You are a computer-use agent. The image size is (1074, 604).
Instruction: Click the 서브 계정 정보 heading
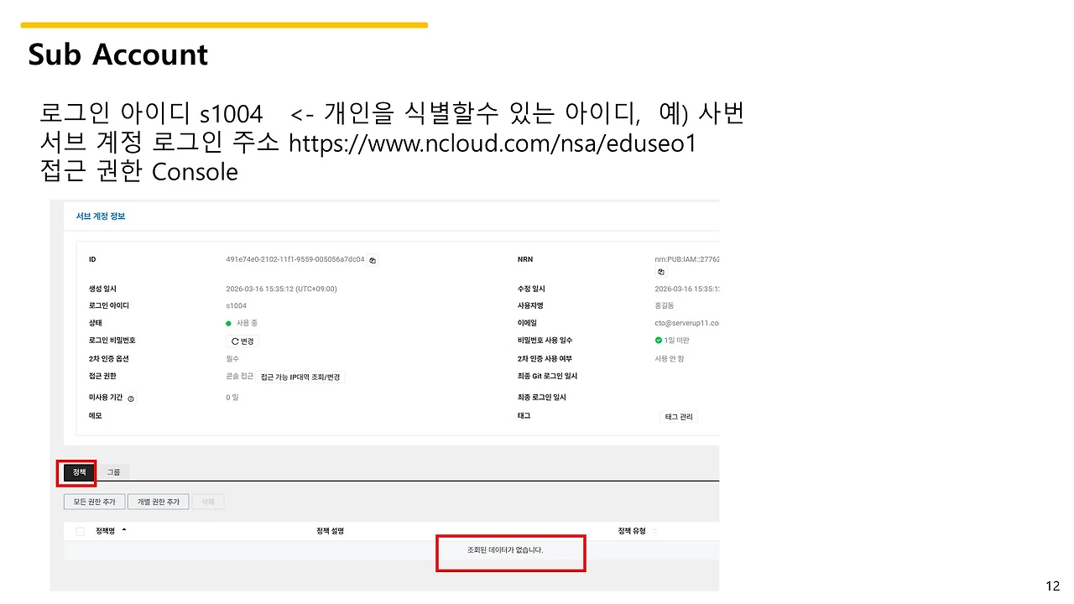pyautogui.click(x=100, y=216)
